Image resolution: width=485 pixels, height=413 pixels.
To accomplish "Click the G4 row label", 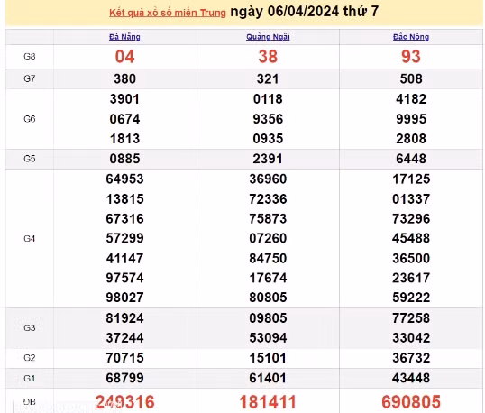I will [x=30, y=239].
